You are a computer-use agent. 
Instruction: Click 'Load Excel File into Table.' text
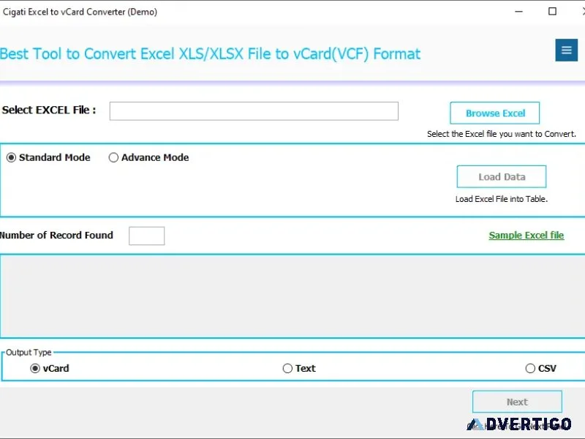coord(502,199)
